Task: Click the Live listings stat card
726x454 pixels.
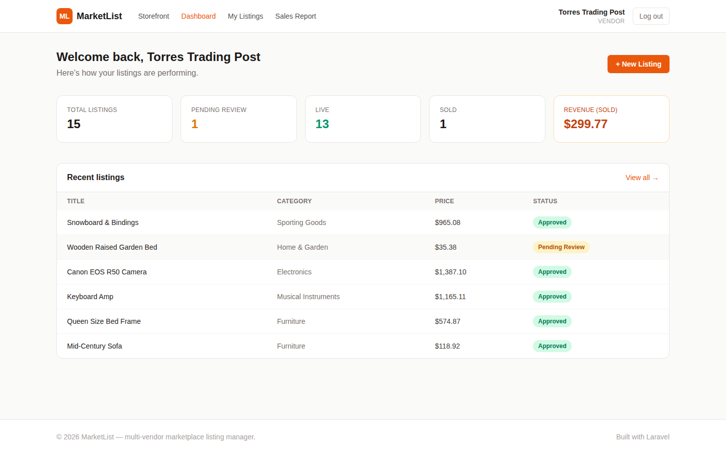Action: click(363, 119)
